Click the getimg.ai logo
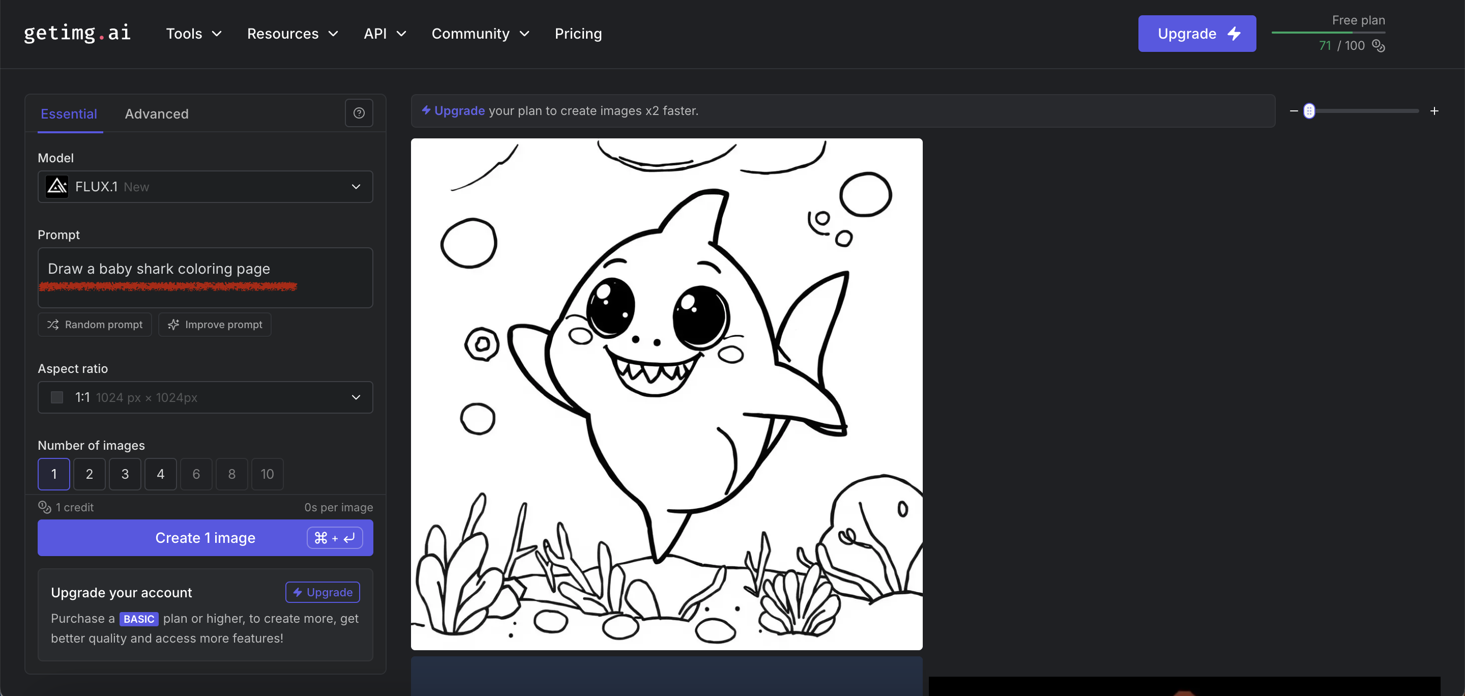The width and height of the screenshot is (1465, 696). pos(77,33)
